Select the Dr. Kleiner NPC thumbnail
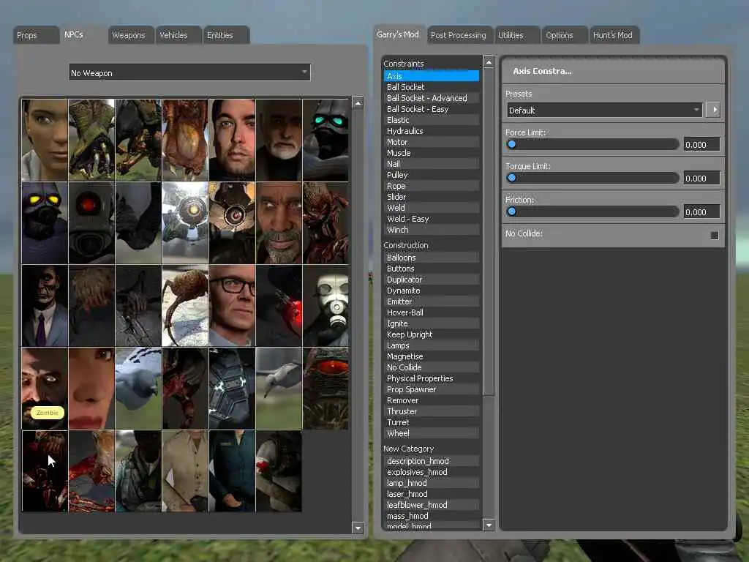This screenshot has width=749, height=562. coord(232,306)
